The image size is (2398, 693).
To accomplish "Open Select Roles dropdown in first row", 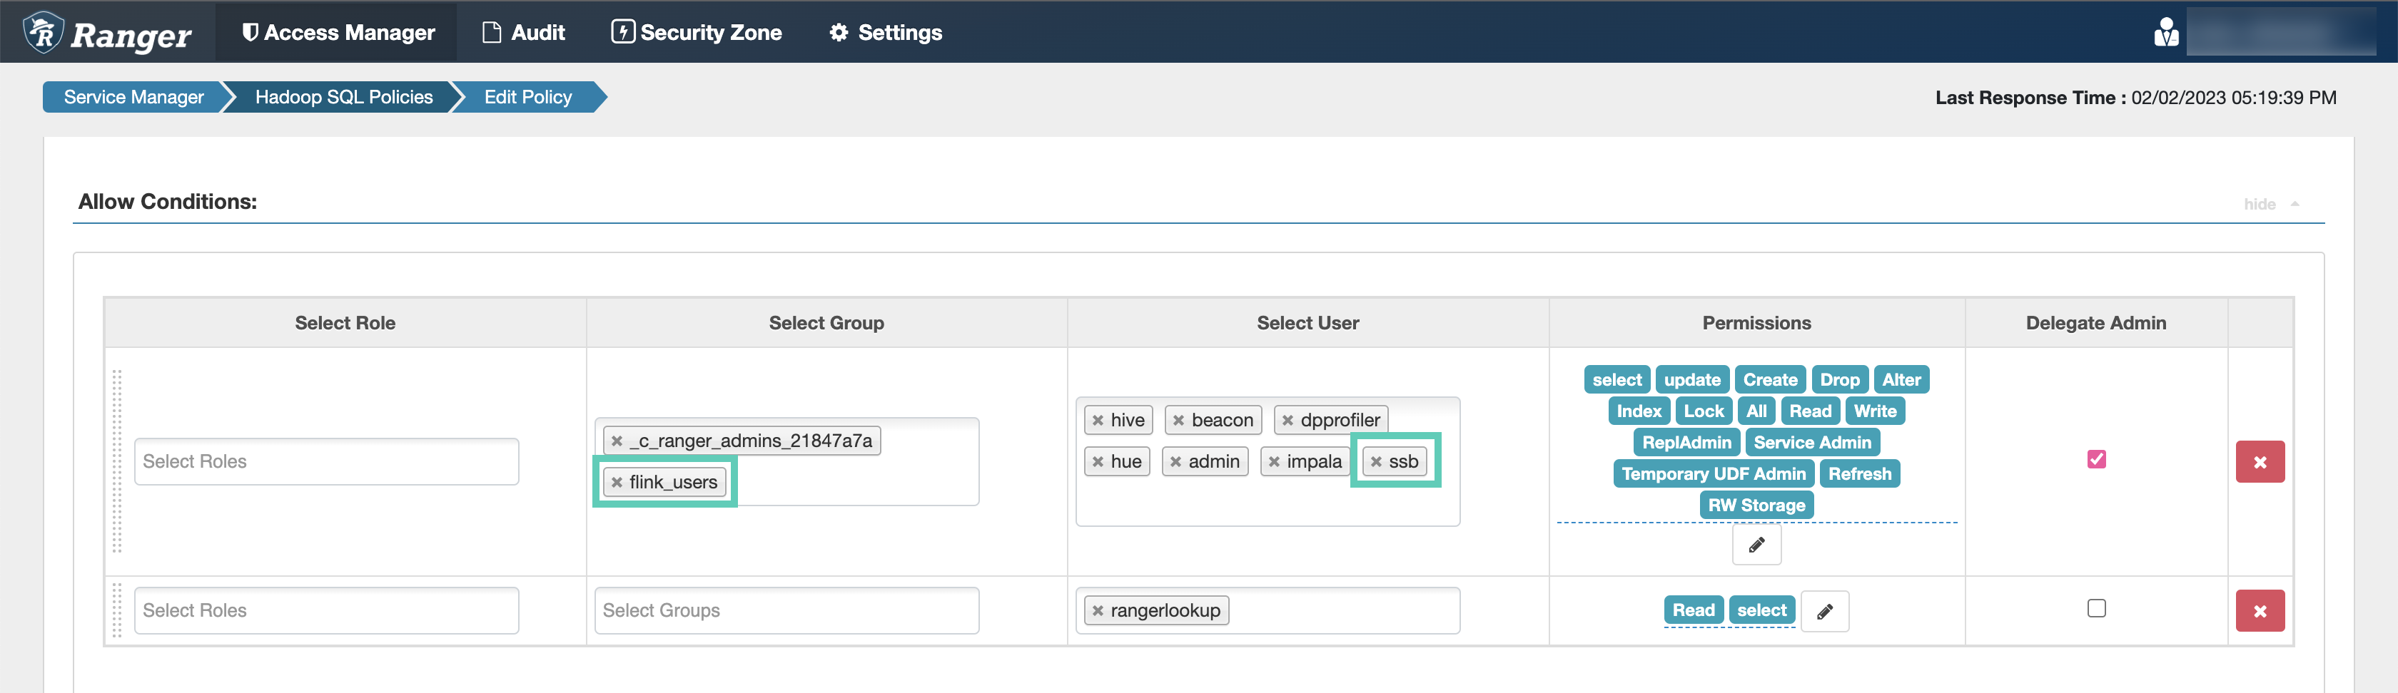I will (x=326, y=462).
